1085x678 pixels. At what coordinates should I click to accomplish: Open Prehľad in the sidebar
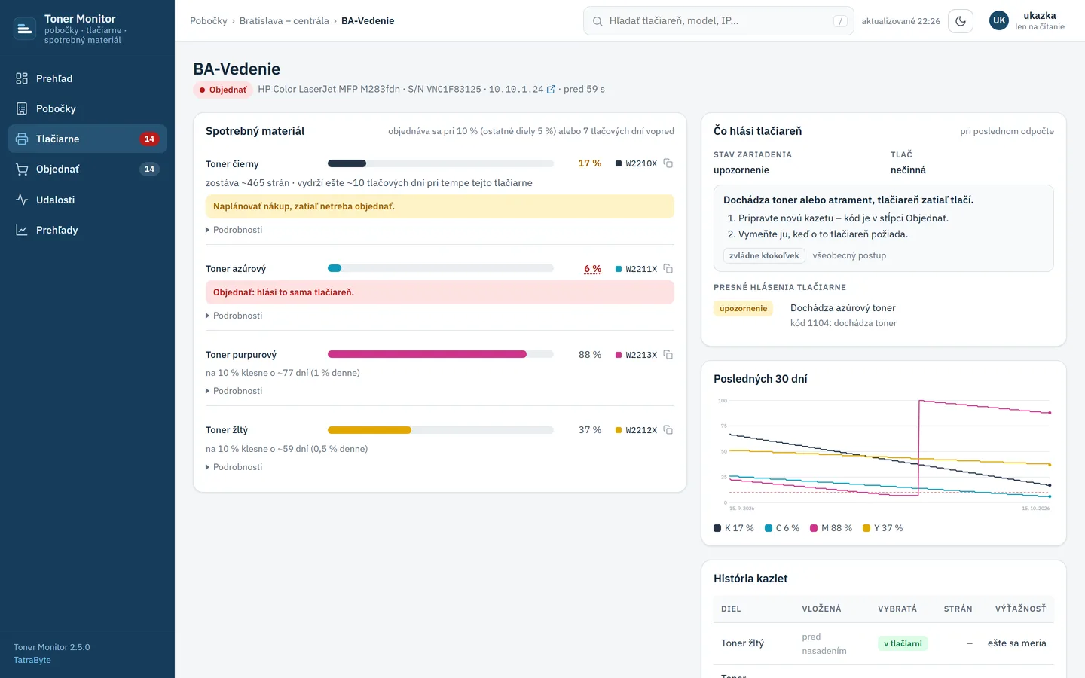click(87, 78)
